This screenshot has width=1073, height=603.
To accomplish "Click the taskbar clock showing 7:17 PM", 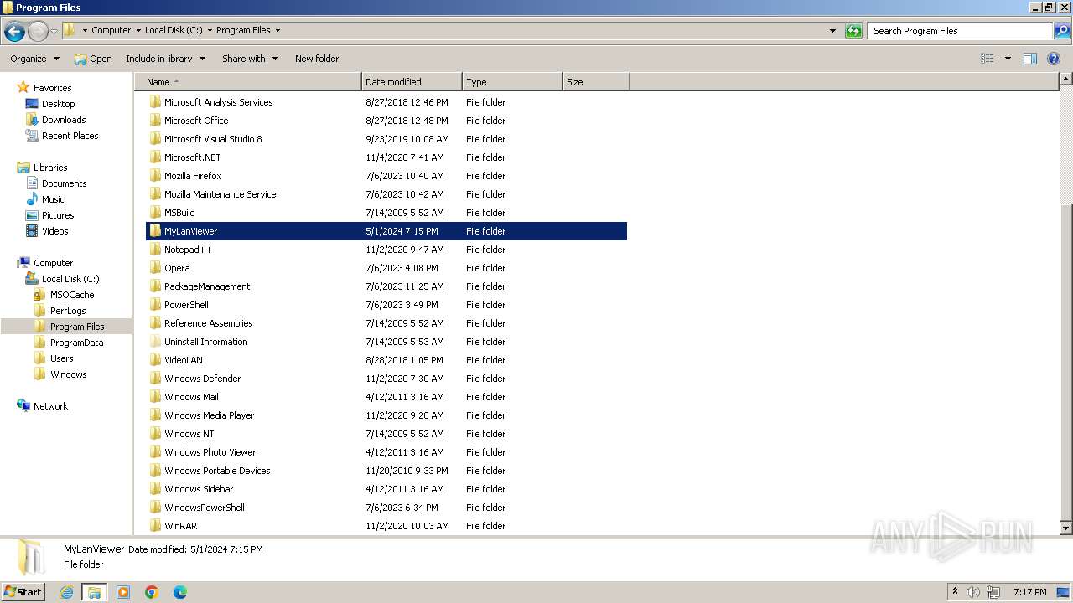I will [1029, 592].
